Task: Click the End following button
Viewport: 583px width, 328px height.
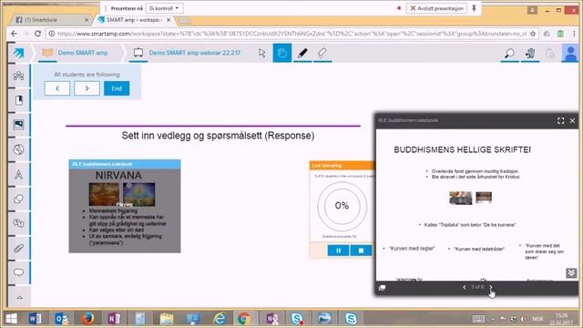Action: point(117,88)
